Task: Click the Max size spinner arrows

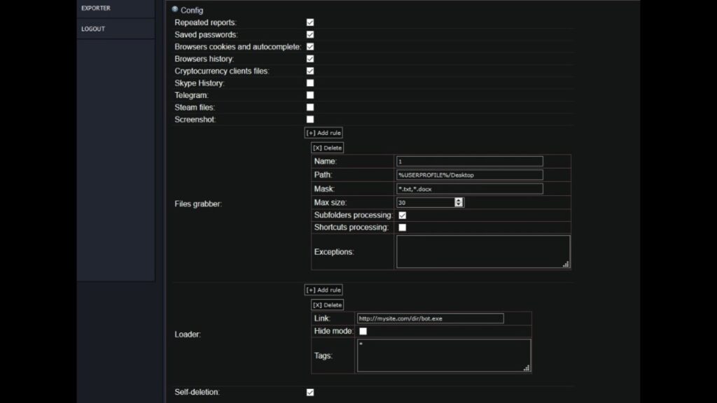Action: [459, 202]
